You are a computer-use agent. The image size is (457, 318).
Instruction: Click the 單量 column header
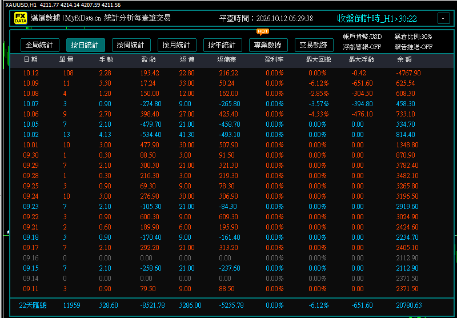(66, 60)
